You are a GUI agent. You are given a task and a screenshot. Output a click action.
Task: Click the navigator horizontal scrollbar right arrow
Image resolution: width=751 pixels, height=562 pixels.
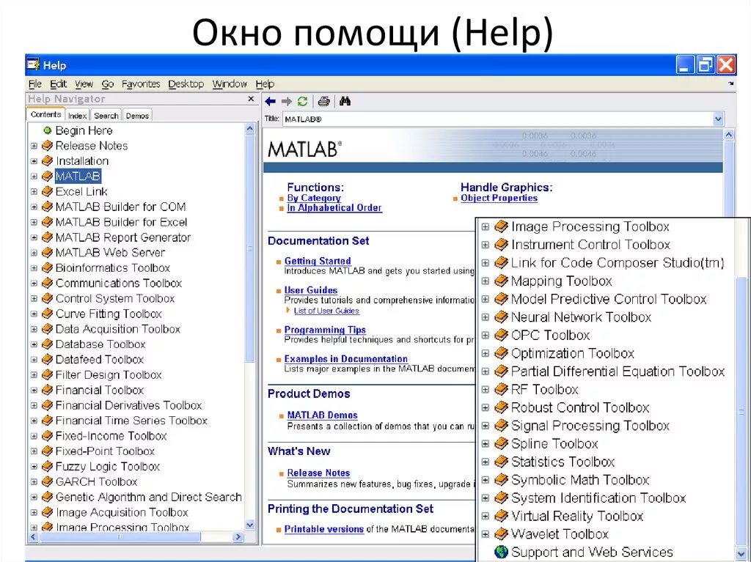[238, 537]
